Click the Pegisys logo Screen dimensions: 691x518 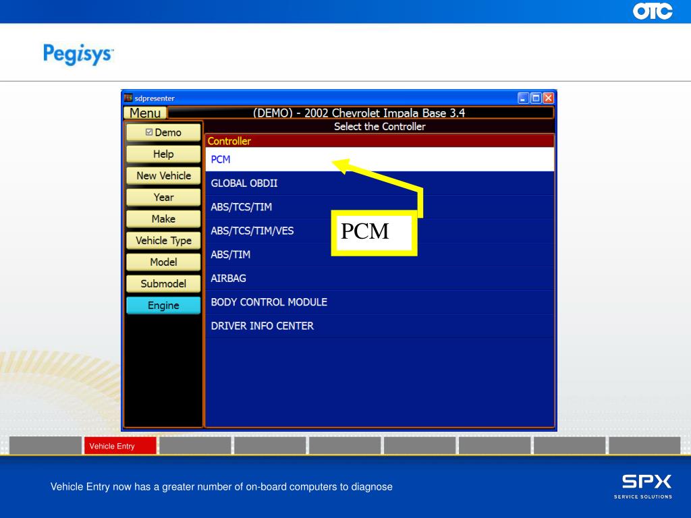78,54
